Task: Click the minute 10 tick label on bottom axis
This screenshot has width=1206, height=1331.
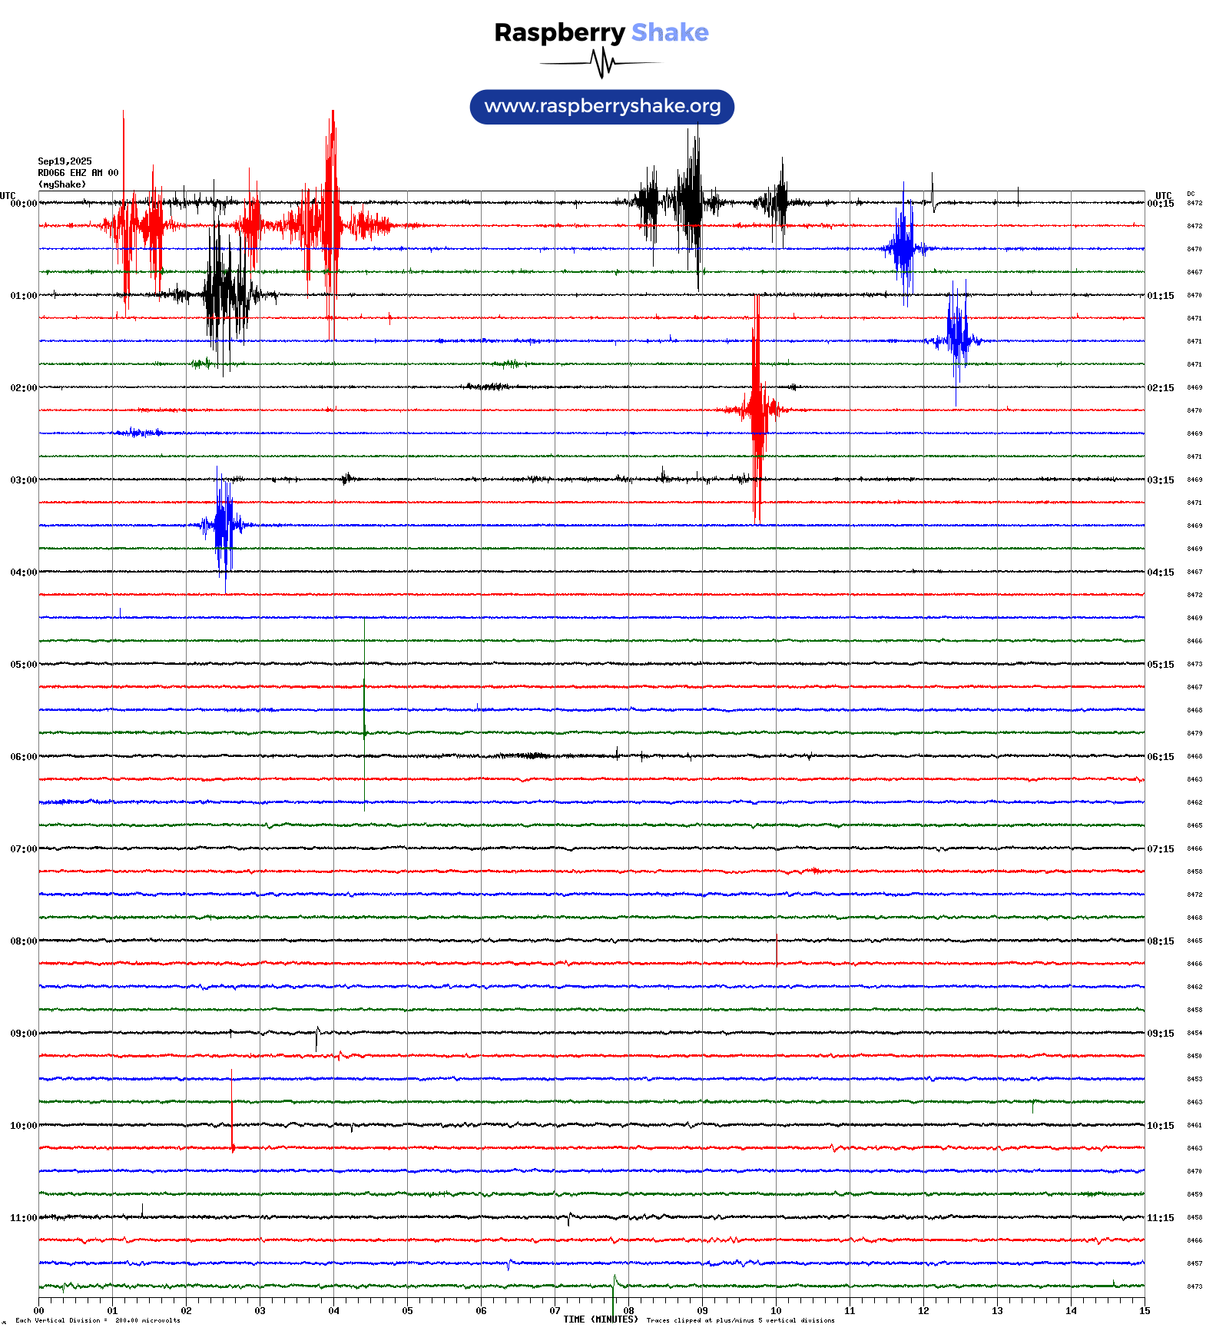Action: click(x=776, y=1311)
